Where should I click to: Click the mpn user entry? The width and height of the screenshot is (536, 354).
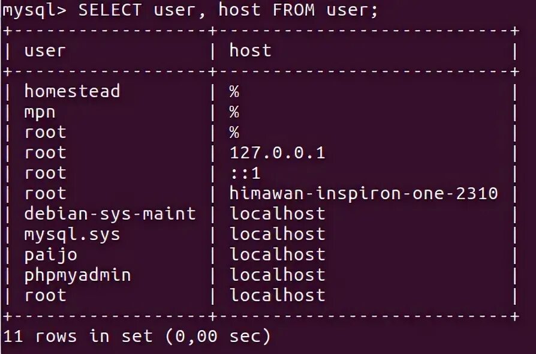pos(40,113)
